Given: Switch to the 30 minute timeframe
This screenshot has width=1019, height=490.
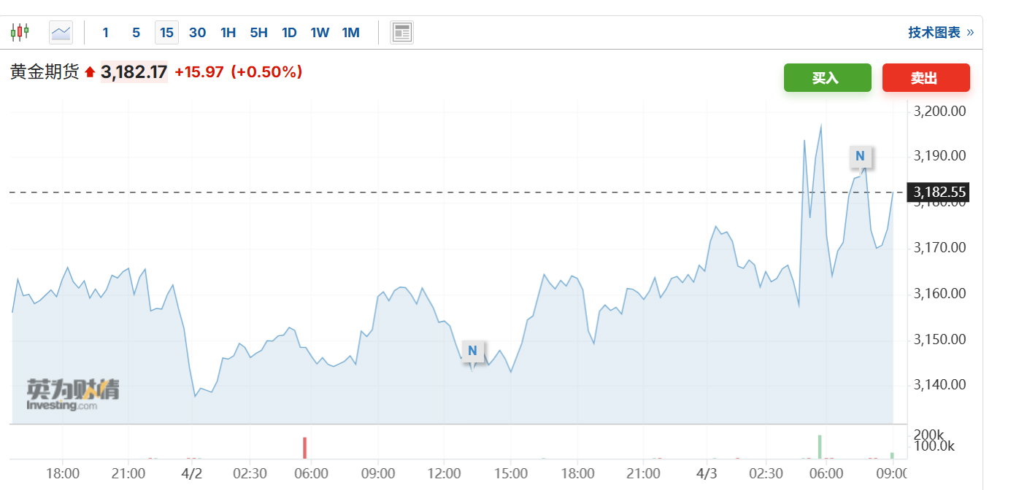Looking at the screenshot, I should point(197,32).
